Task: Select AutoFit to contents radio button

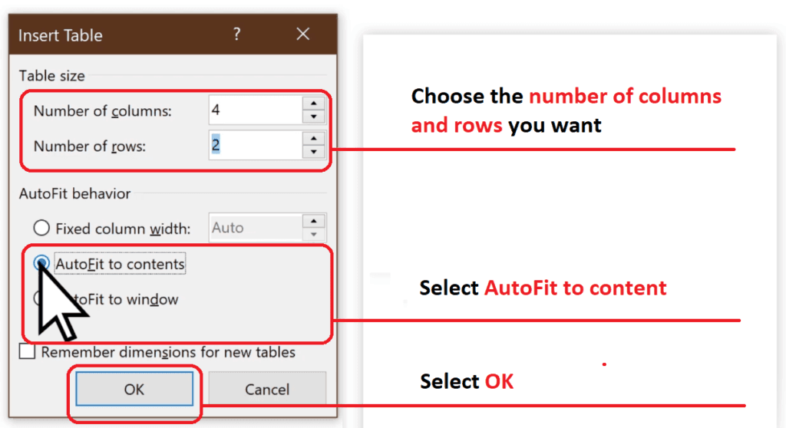Action: pos(41,262)
